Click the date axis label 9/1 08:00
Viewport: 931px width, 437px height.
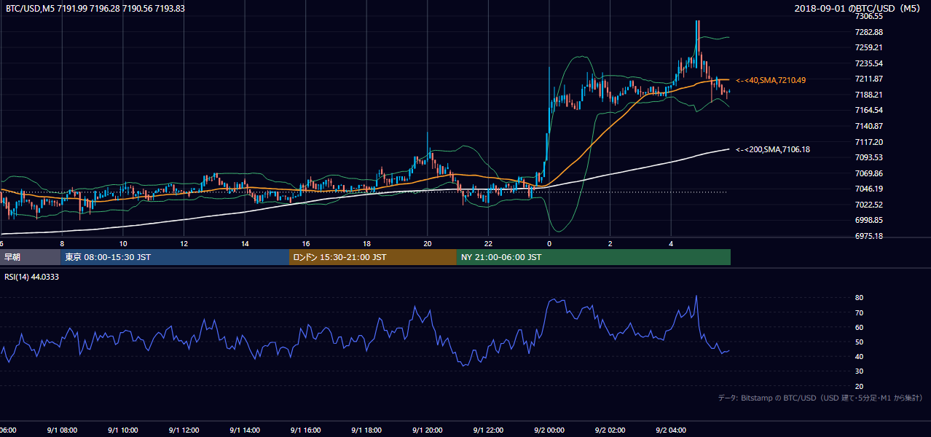(61, 430)
